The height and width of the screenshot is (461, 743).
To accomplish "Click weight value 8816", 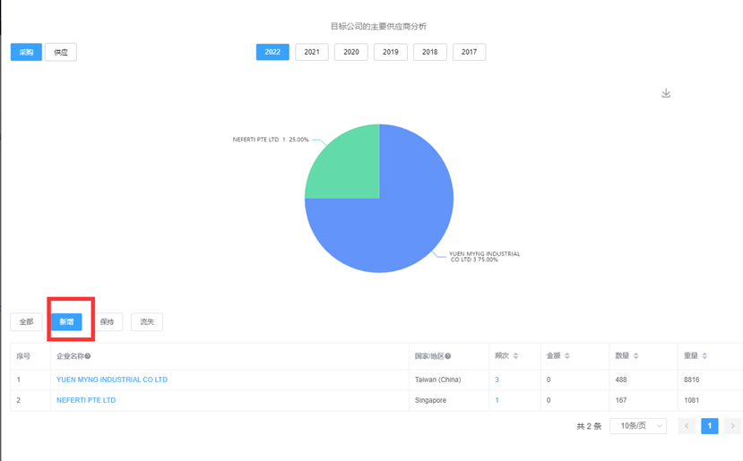I will (691, 380).
